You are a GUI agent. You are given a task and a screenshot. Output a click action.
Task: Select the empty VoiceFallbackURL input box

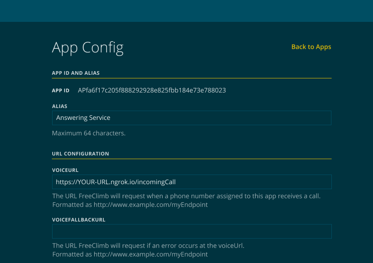192,232
